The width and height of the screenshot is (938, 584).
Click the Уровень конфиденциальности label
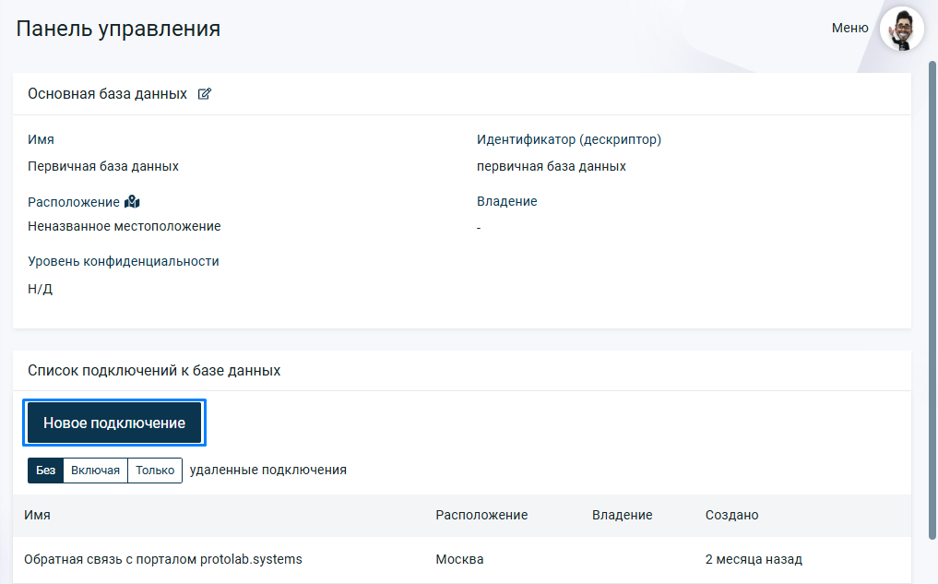[124, 261]
